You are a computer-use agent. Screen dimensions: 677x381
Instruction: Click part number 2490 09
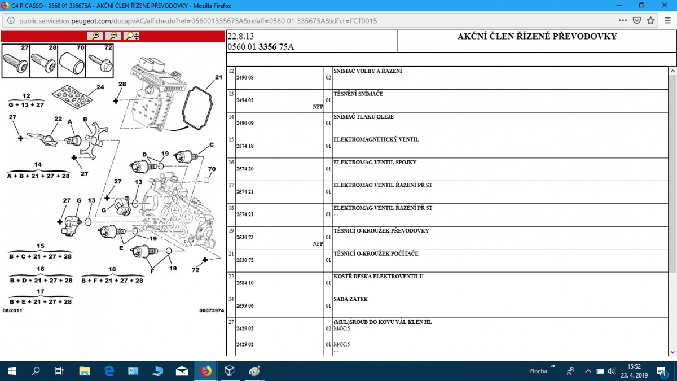pos(245,123)
